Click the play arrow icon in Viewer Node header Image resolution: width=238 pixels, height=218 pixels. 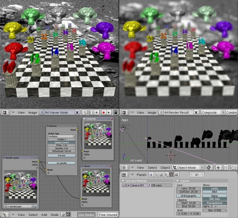[x=109, y=112]
